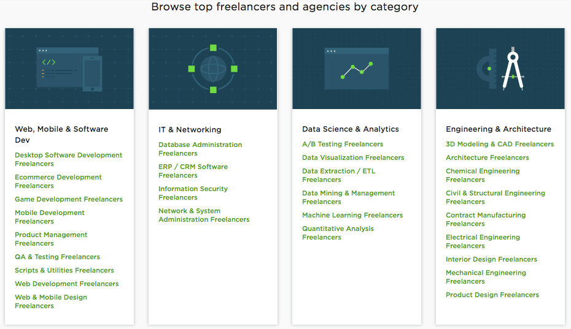Open the IT & Networking category heading
571x329 pixels.
(190, 130)
